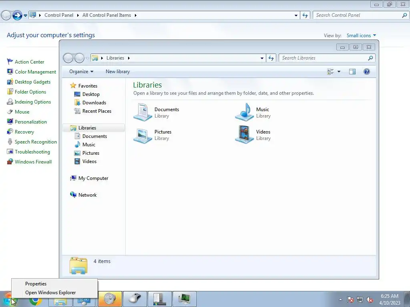
Task: Click the New library button
Action: [118, 72]
